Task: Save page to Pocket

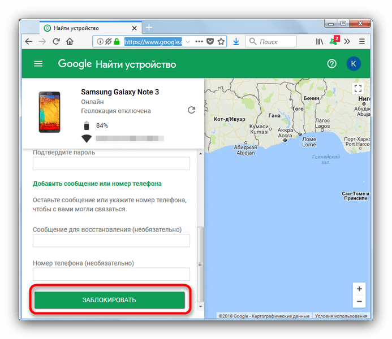Action: (210, 41)
